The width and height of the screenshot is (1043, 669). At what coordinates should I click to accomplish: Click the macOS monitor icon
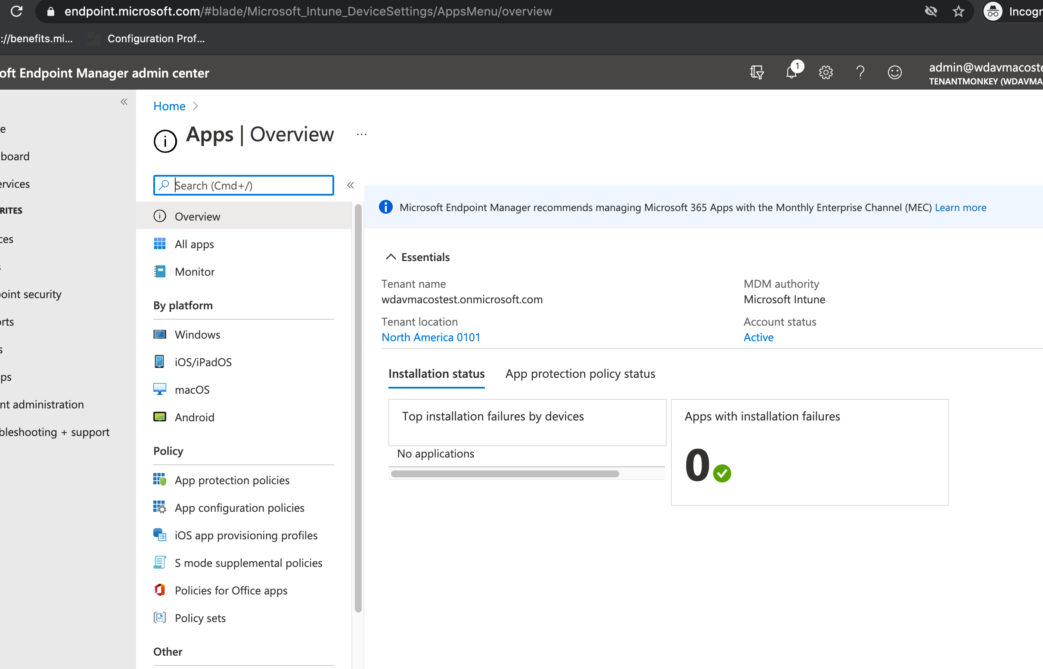160,389
